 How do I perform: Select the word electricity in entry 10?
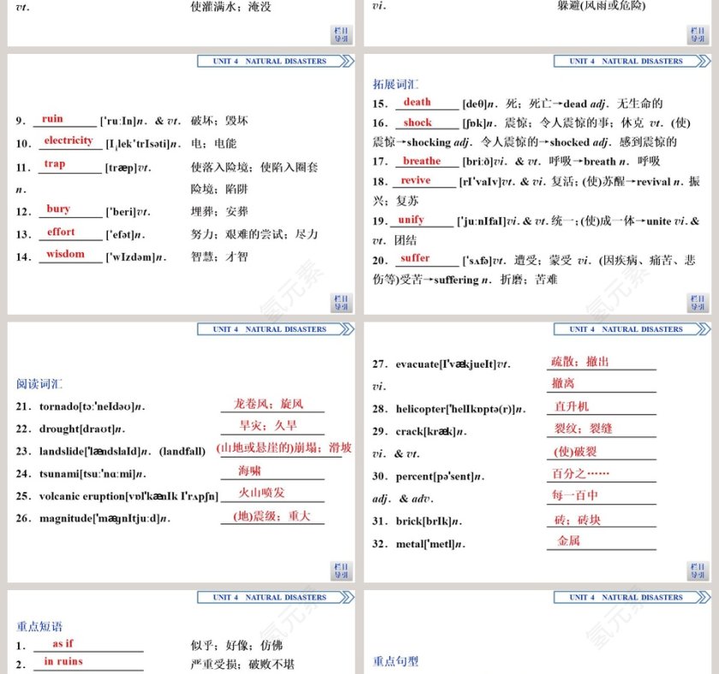(x=68, y=141)
